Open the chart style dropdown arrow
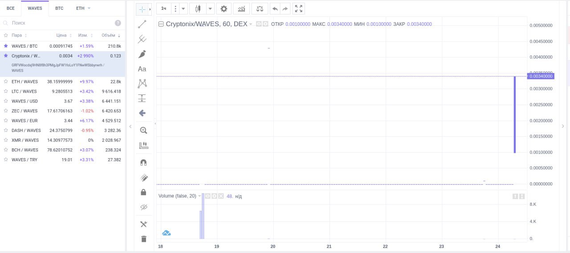Screen dimensions: 570x253 click(210, 8)
